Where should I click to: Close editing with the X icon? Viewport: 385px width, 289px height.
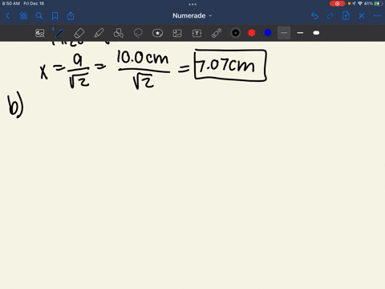pyautogui.click(x=362, y=16)
